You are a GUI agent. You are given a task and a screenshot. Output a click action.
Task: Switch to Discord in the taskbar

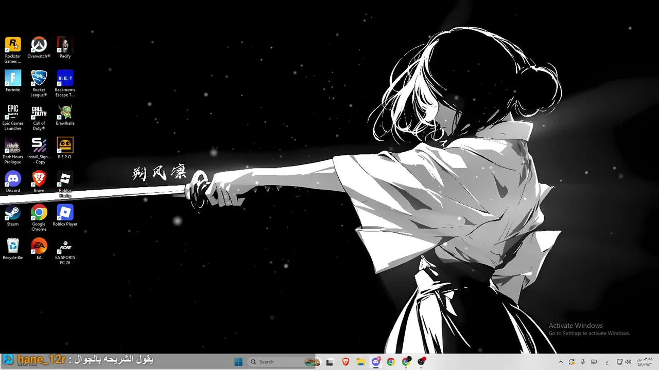(x=376, y=362)
